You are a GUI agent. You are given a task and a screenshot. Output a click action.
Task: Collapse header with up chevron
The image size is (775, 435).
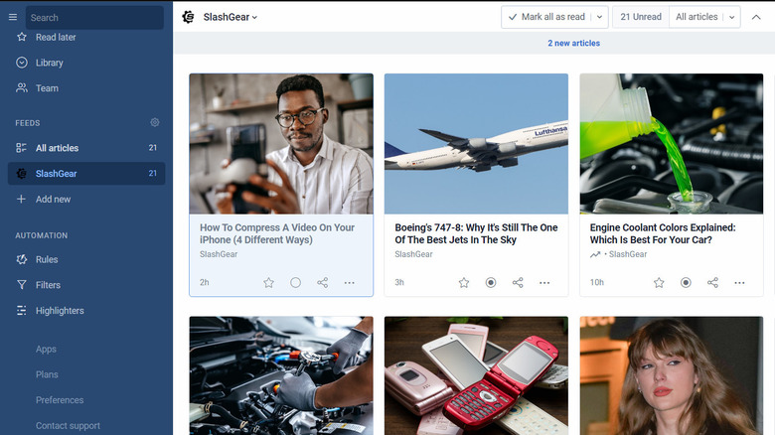pos(756,17)
